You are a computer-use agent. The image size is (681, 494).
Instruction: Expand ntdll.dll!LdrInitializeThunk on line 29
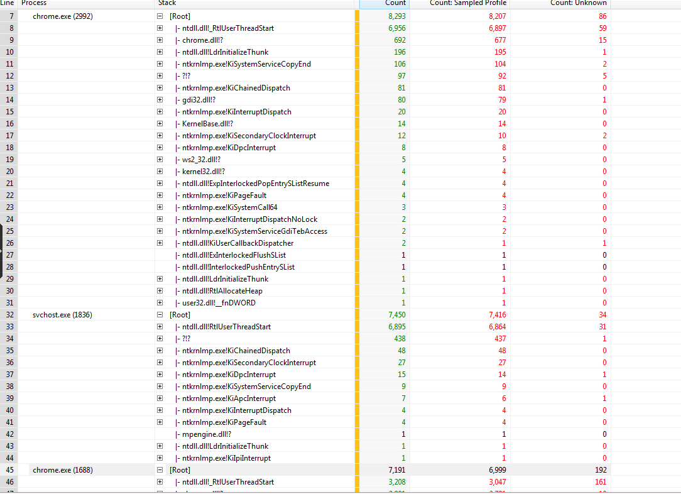160,279
